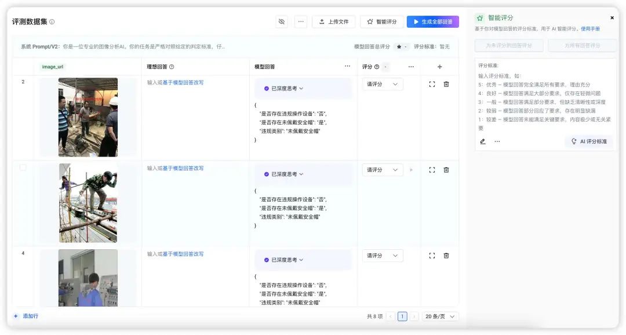
Task: Click the plus icon to add column
Action: click(439, 67)
